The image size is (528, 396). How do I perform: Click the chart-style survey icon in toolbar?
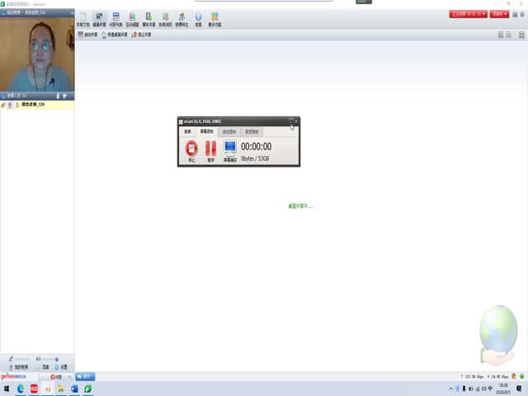click(132, 19)
